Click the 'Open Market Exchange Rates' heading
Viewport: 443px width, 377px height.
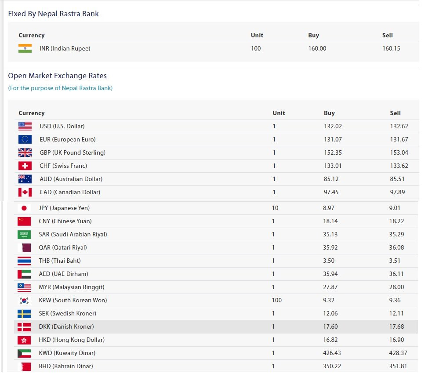57,76
